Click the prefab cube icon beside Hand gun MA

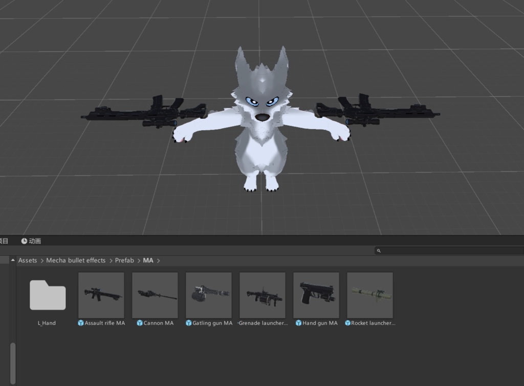tap(298, 323)
